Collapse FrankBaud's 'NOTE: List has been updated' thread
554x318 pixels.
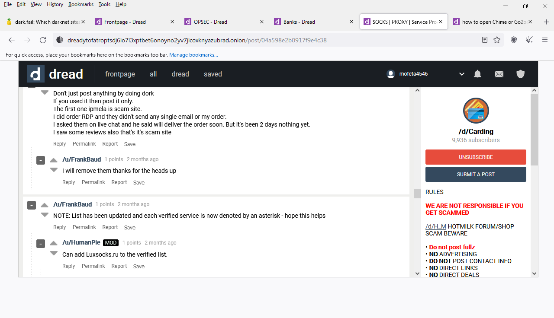[x=32, y=205]
